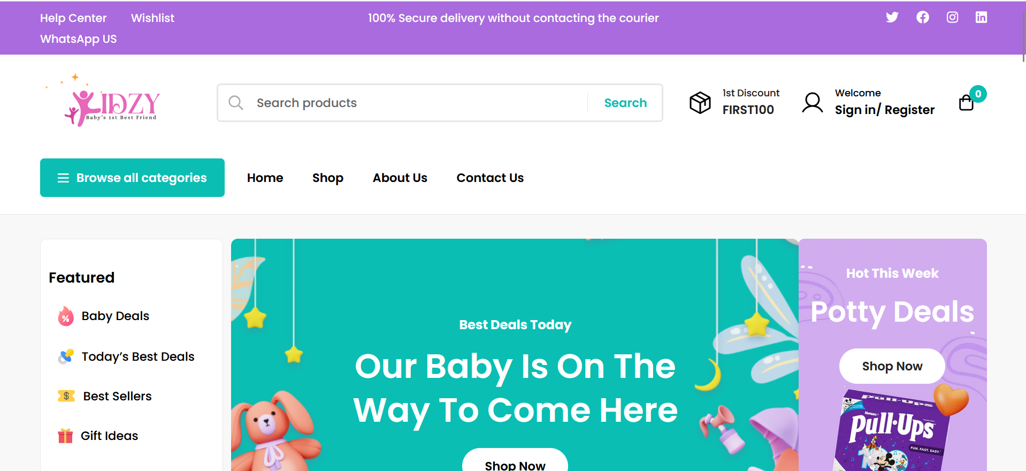
Task: Expand the Browse all categories menu
Action: [132, 178]
